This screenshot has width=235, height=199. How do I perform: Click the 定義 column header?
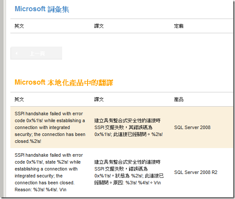[179, 26]
